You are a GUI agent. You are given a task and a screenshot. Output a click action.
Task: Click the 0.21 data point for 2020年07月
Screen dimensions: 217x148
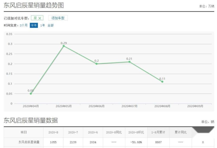pos(129,62)
